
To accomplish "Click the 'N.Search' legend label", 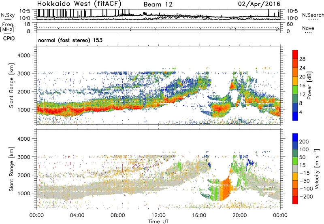I will pyautogui.click(x=313, y=15).
